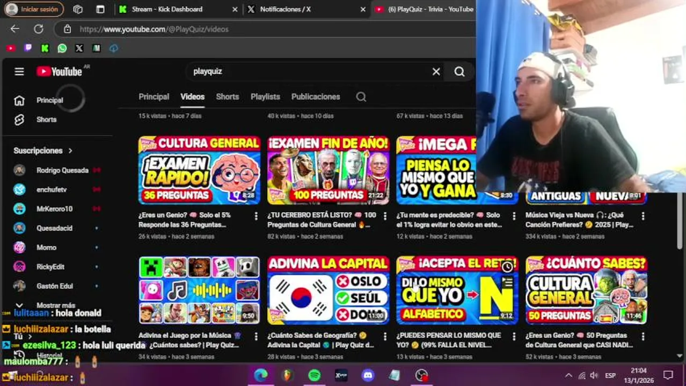Close the Notificaciones / X tab
This screenshot has width=686, height=386.
[x=363, y=9]
